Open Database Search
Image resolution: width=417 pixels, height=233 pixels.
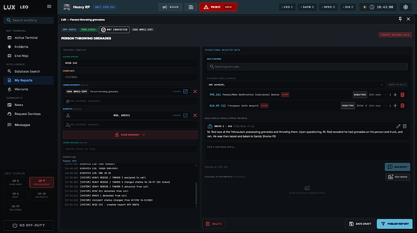pyautogui.click(x=29, y=71)
